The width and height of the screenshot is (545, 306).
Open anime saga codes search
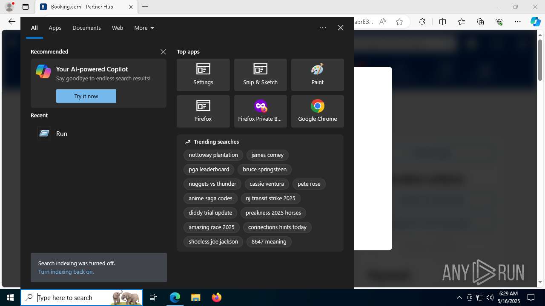coord(210,198)
